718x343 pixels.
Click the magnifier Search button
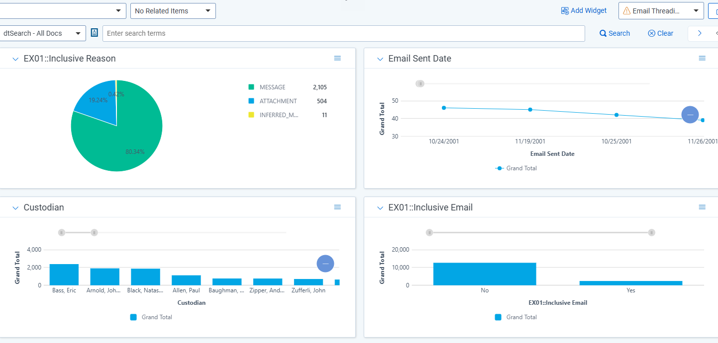tap(615, 33)
